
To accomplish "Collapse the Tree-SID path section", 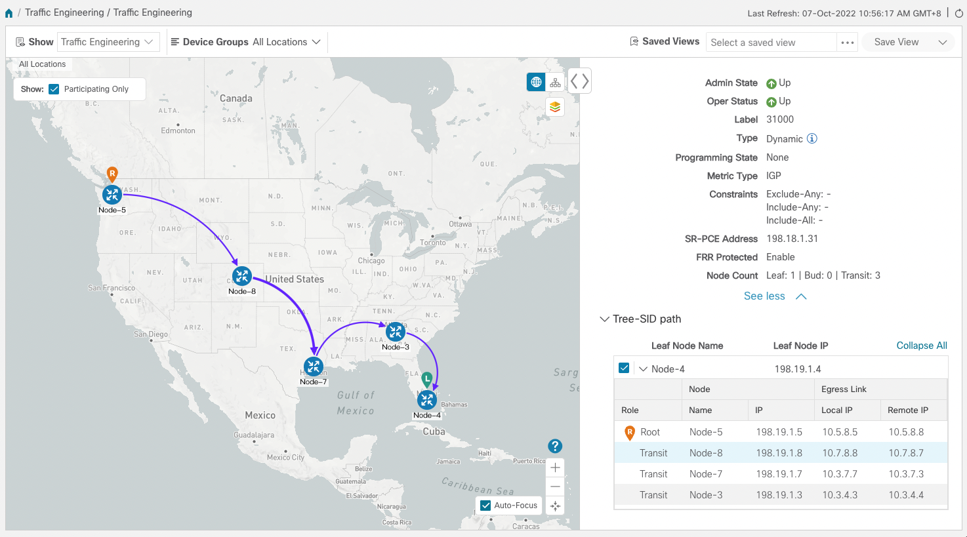I will point(604,319).
